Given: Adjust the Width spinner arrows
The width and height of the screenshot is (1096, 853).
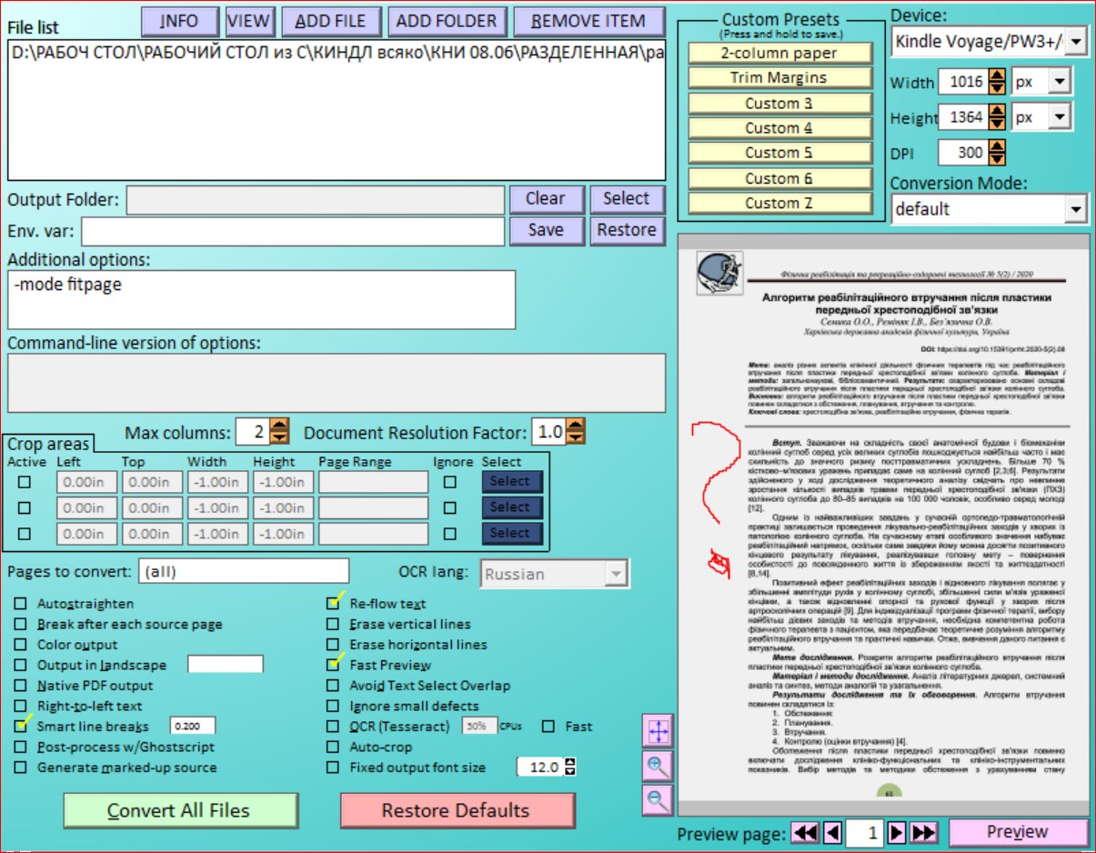Looking at the screenshot, I should 996,82.
